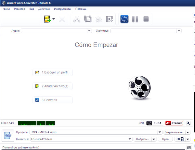Open the Действия menu

click(44, 9)
